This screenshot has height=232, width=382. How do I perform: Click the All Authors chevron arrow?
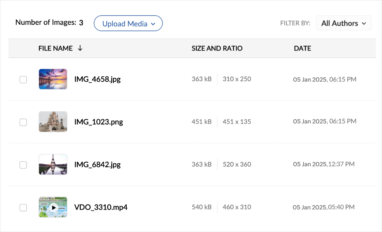click(364, 24)
